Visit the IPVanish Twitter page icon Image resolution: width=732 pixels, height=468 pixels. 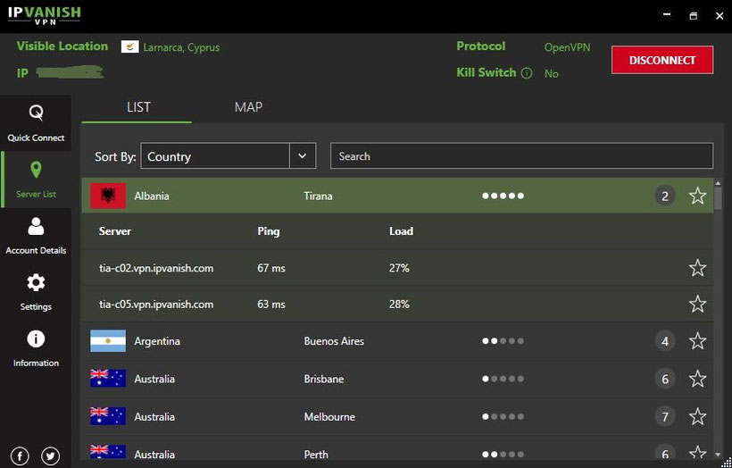click(x=50, y=455)
